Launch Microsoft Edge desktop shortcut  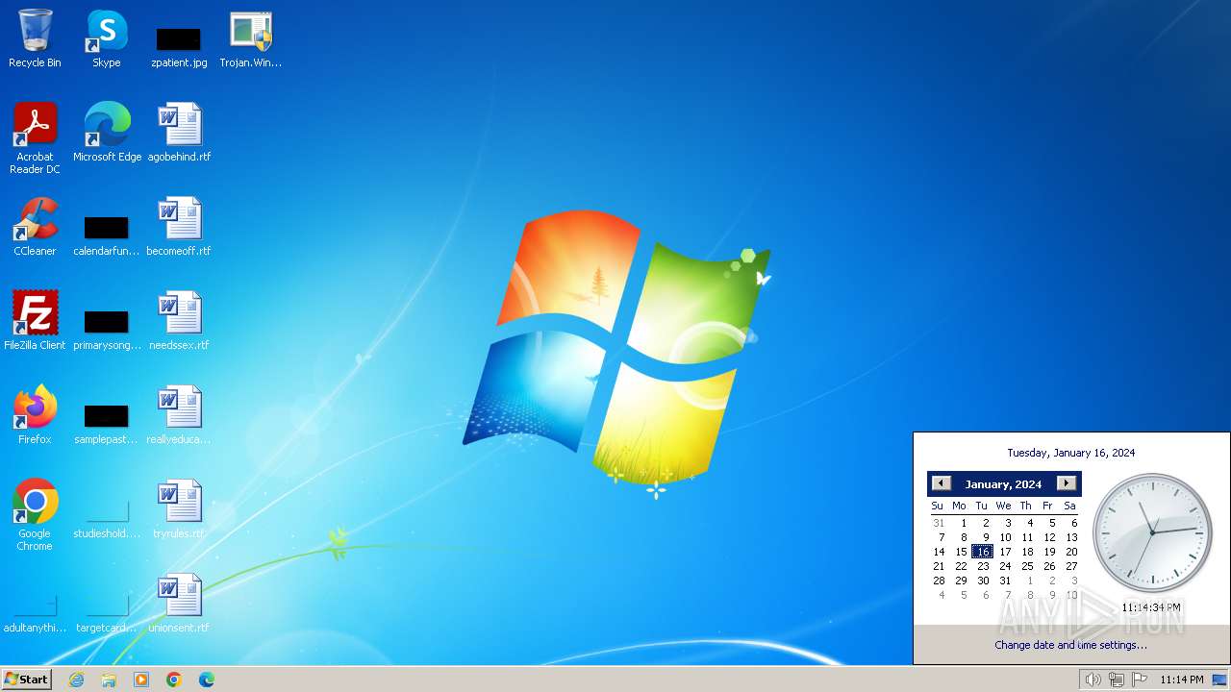pos(107,132)
